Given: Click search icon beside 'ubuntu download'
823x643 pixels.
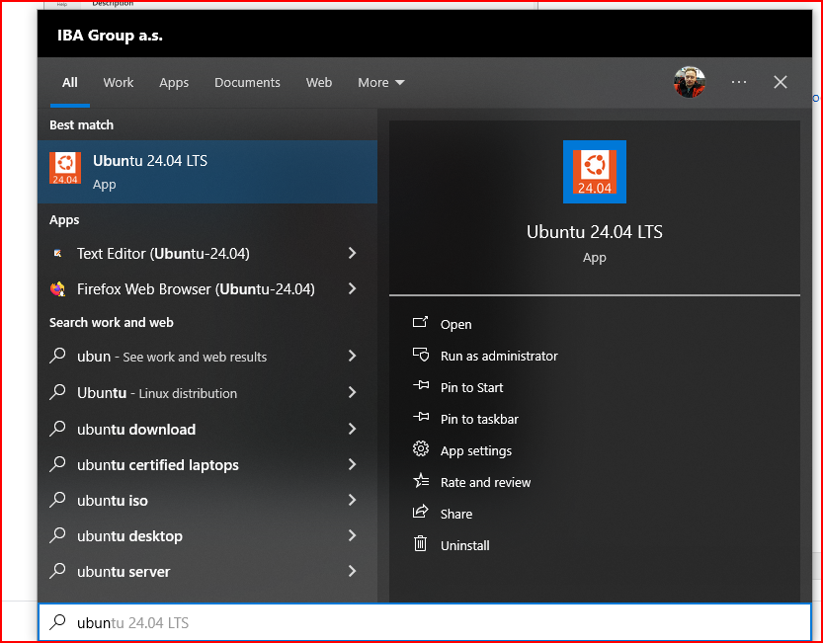Looking at the screenshot, I should [57, 429].
